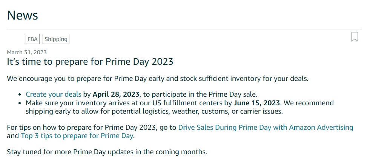Click the News page heading
Screen dimensions: 373x161
click(x=23, y=15)
